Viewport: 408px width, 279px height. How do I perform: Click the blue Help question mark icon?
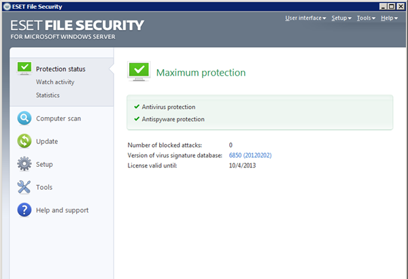click(24, 210)
